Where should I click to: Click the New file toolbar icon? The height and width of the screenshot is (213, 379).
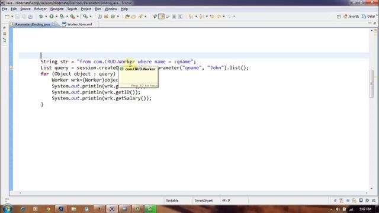tap(7, 17)
